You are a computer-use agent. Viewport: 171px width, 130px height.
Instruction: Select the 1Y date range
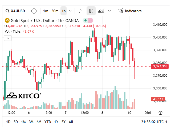tap(56, 122)
